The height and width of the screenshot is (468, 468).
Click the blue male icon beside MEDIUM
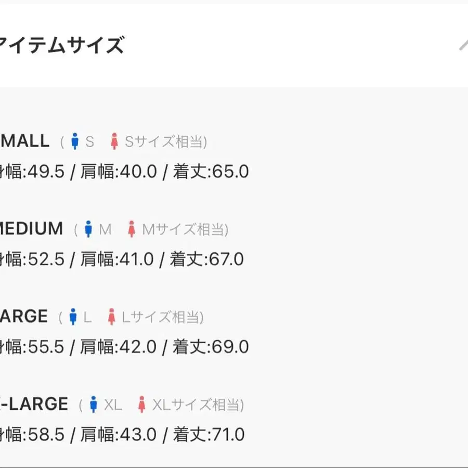[x=88, y=229]
